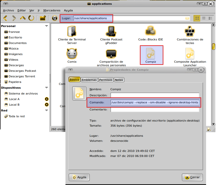Go back using the left arrow toolbar icon

pyautogui.click(x=5, y=18)
